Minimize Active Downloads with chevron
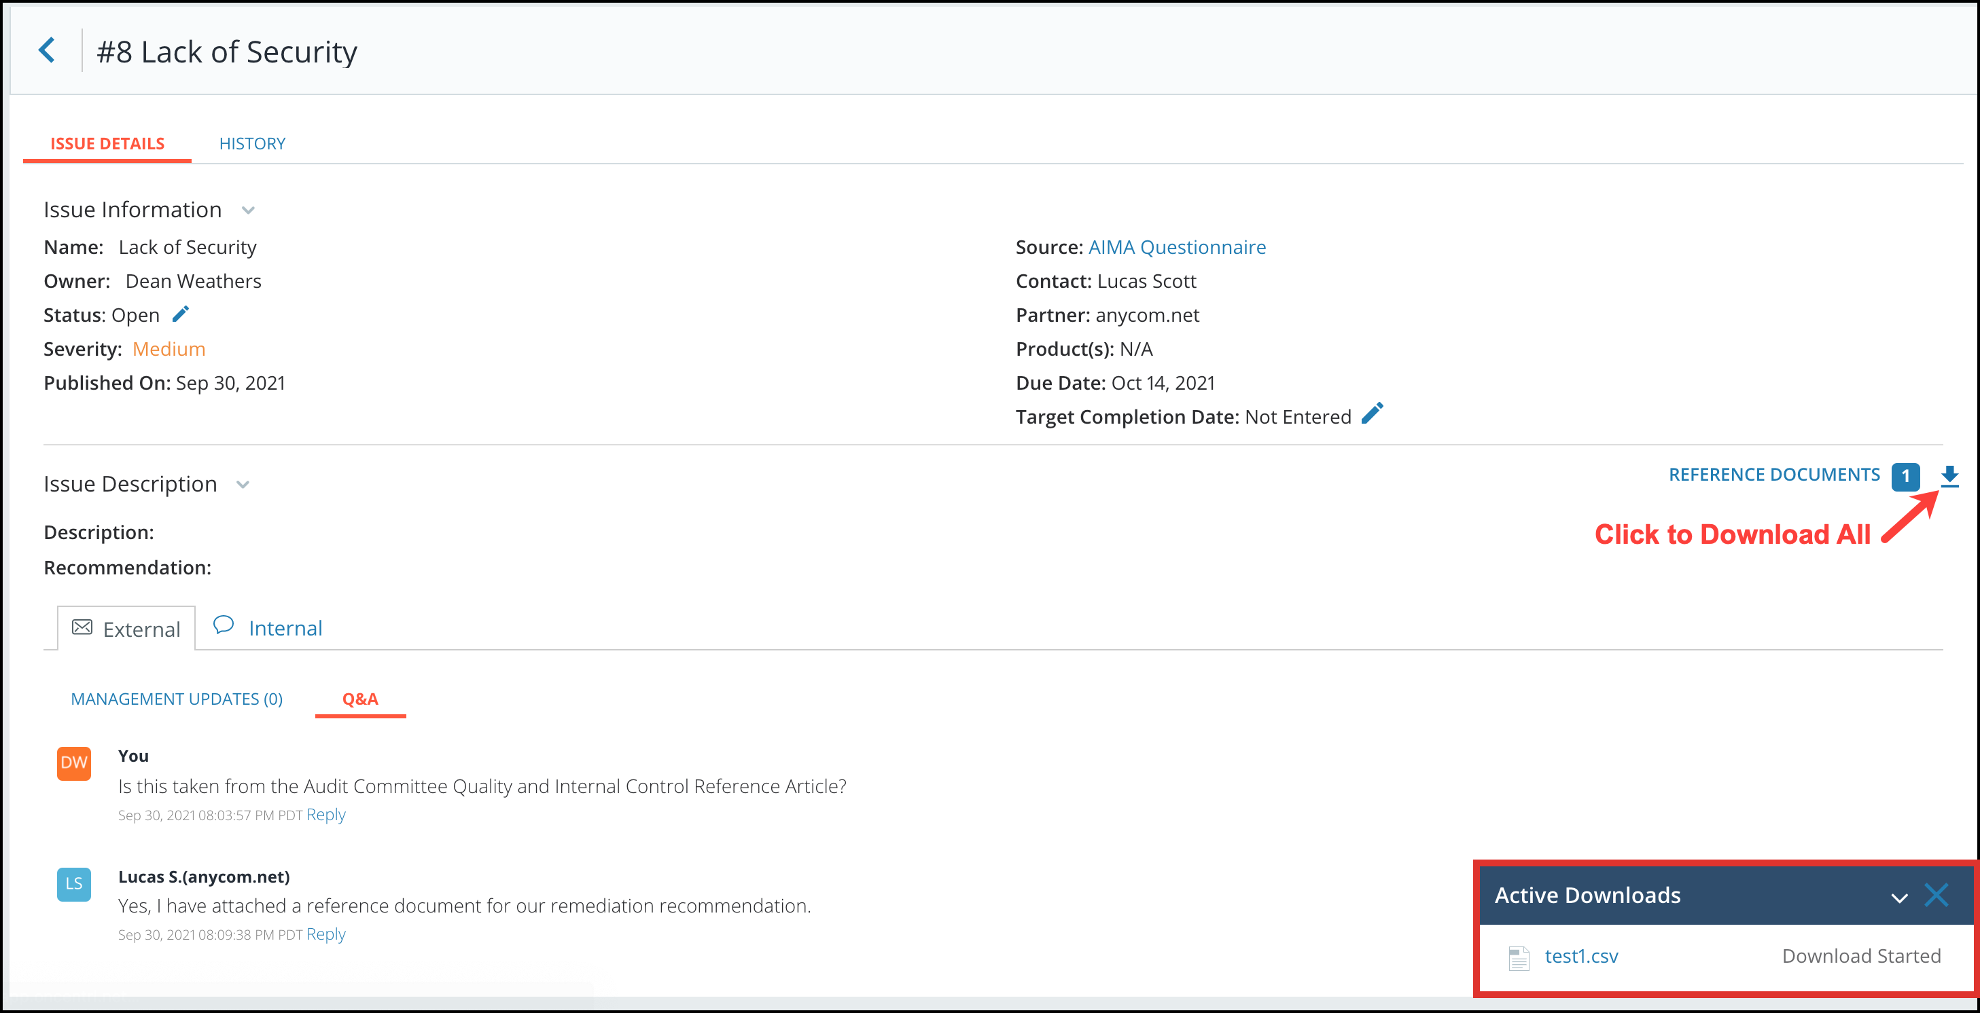The width and height of the screenshot is (1980, 1013). (x=1899, y=897)
